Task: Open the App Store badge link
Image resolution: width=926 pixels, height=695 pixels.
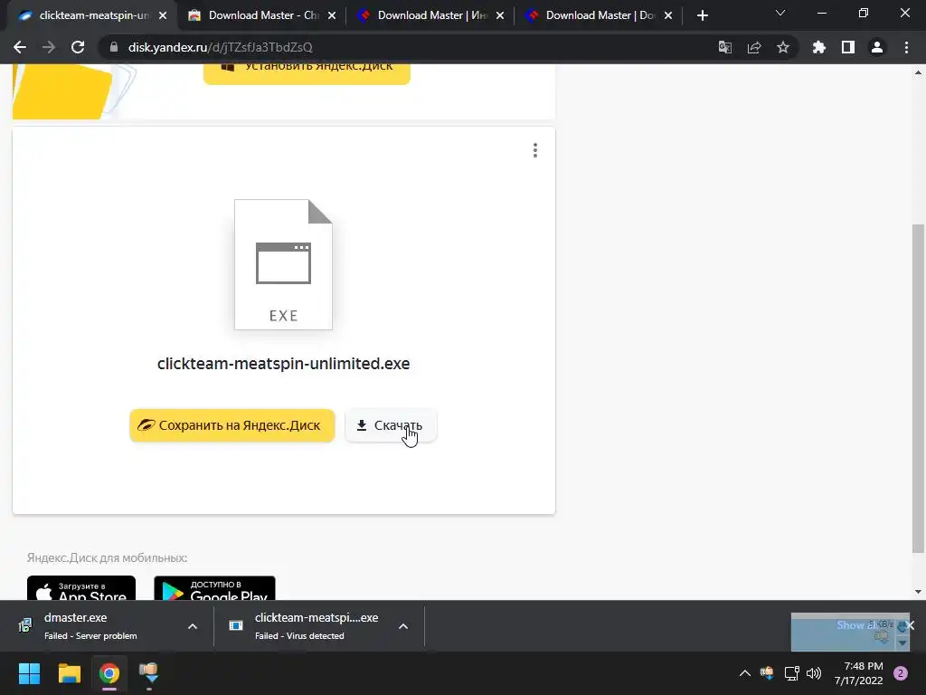Action: (x=81, y=588)
